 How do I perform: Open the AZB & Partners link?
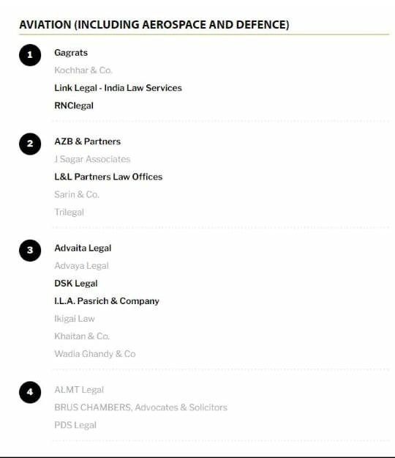88,141
